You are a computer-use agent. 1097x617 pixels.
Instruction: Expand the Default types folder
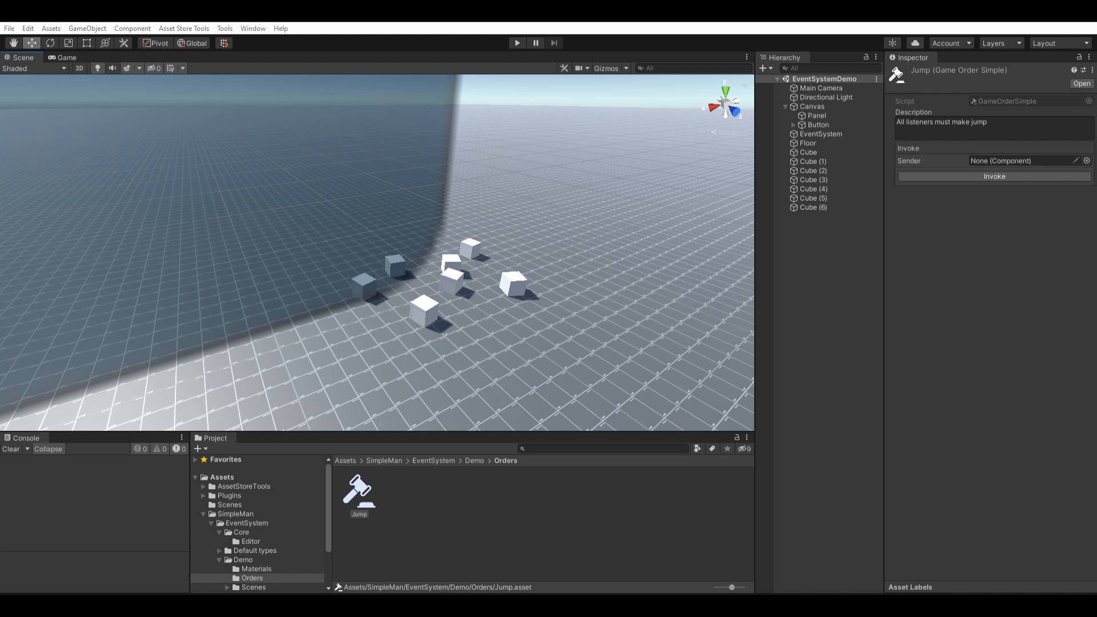tap(219, 550)
